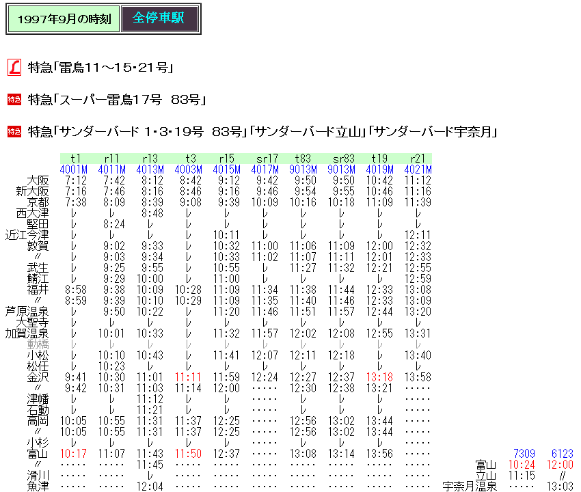This screenshot has height=492, width=581.
Task: Select the t1 column header
Action: click(76, 159)
